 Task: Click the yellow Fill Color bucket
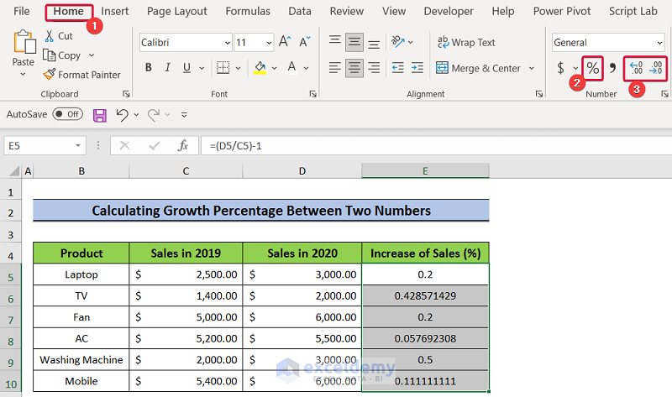[x=260, y=68]
